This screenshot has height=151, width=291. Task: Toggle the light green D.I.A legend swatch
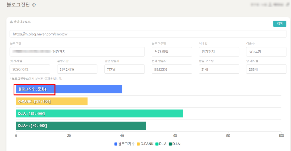(x=157, y=144)
